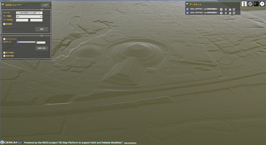
Task: Uncheck the DEM_05PF061 dataset checkbox
Action: coord(187,9)
